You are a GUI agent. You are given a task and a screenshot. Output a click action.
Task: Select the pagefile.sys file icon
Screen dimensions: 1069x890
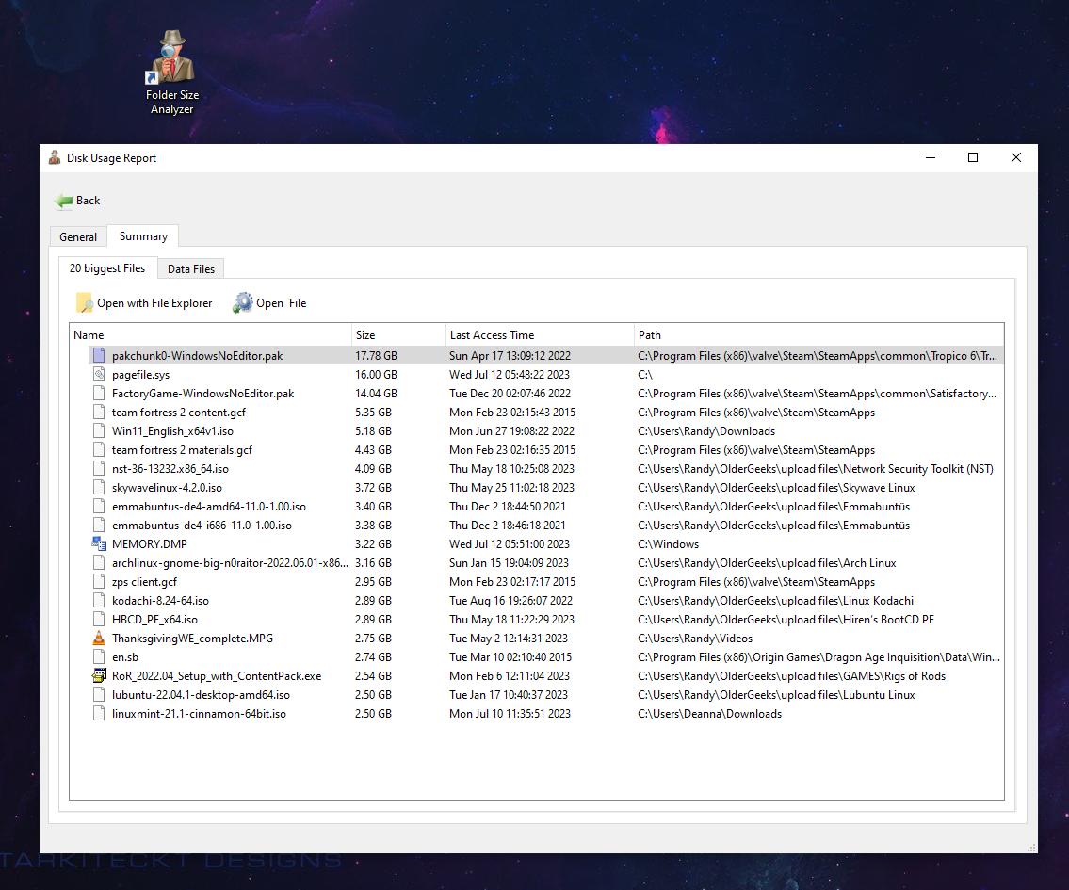(x=99, y=374)
